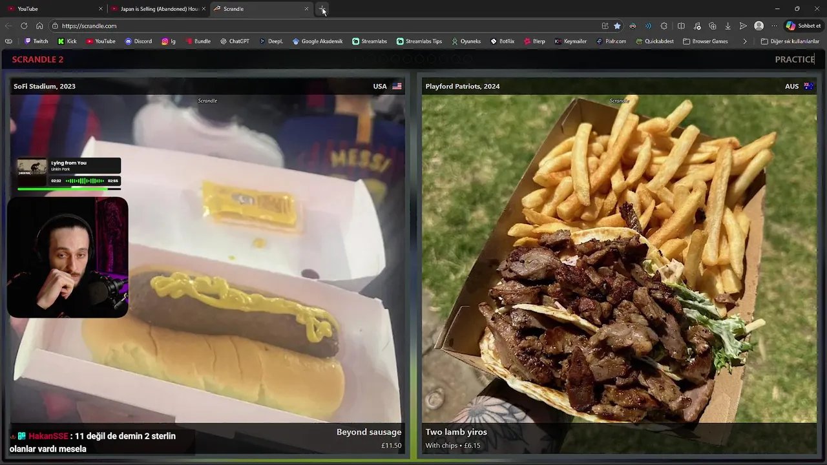Switch to the YouTube tab
Viewport: 827px width, 465px height.
click(55, 9)
